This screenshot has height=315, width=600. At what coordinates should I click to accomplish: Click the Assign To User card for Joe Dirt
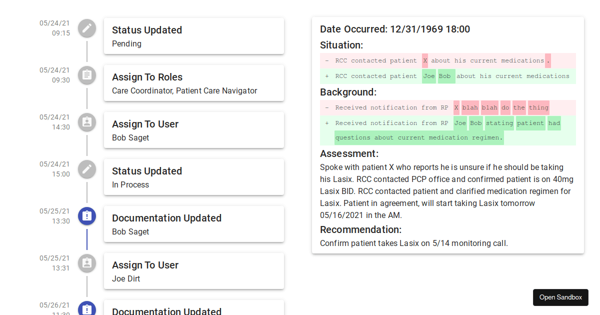pyautogui.click(x=194, y=270)
